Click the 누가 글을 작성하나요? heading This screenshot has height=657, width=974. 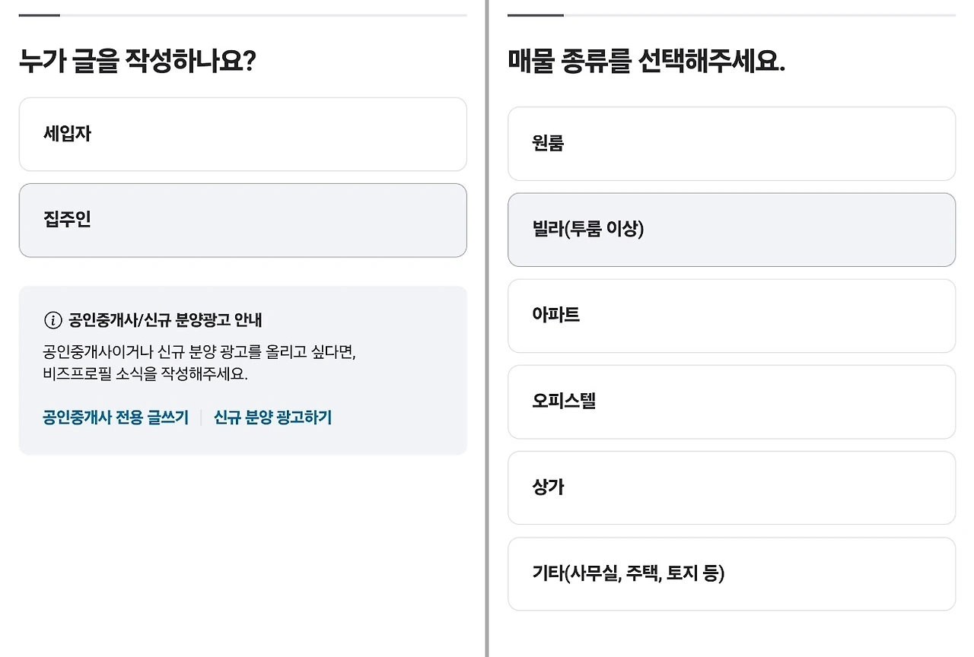(137, 62)
